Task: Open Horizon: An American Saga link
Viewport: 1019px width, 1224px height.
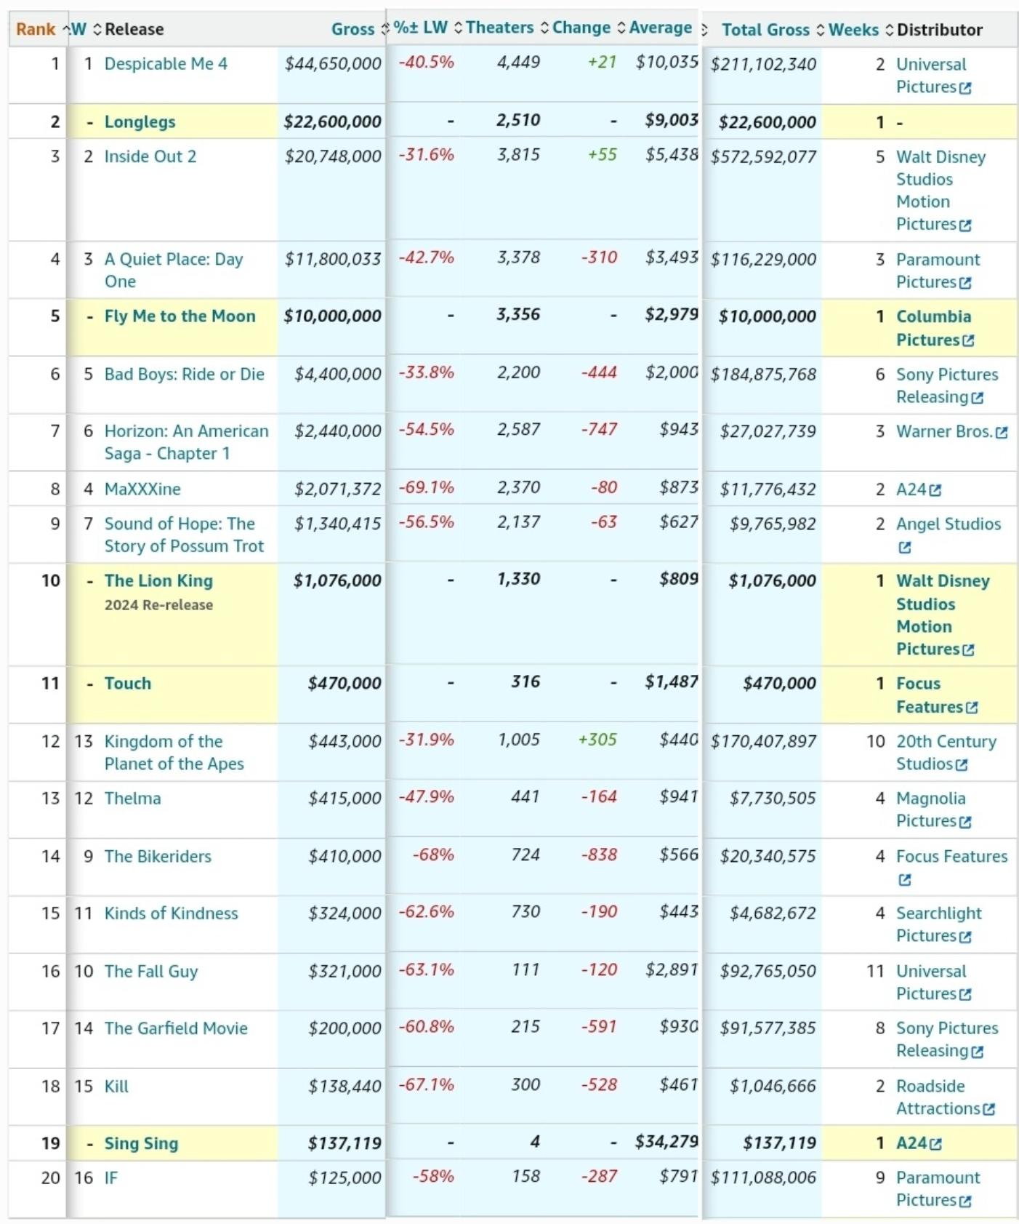Action: click(x=186, y=442)
